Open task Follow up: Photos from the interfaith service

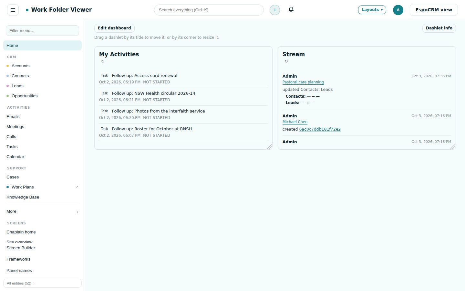pyautogui.click(x=158, y=111)
